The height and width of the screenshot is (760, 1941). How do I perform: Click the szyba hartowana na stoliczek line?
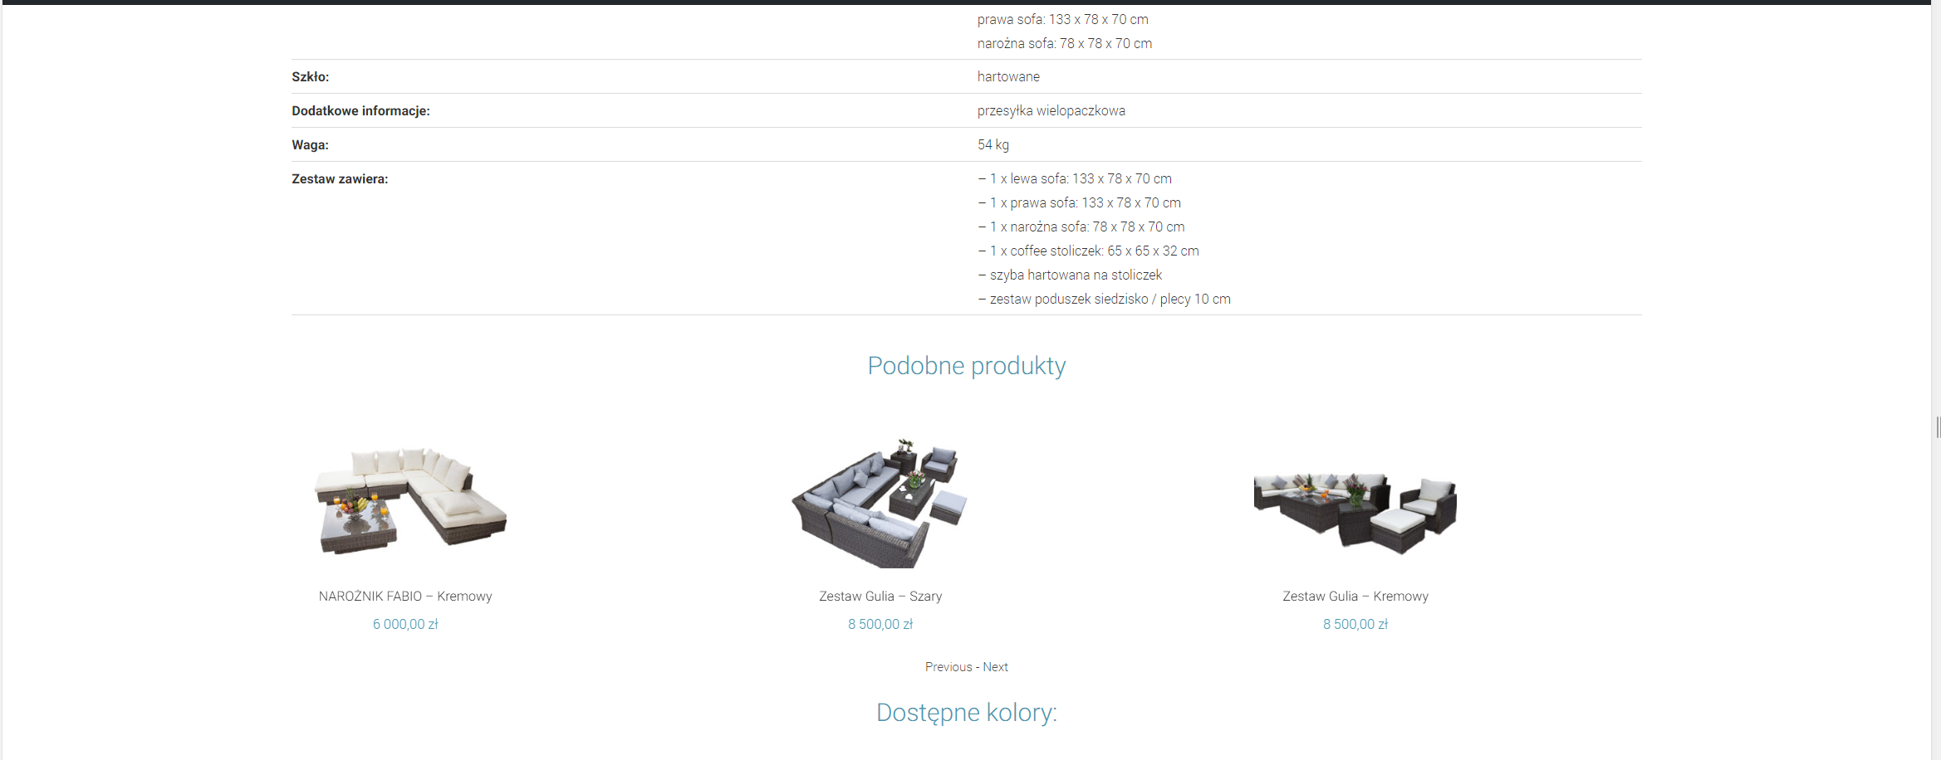coord(1070,275)
